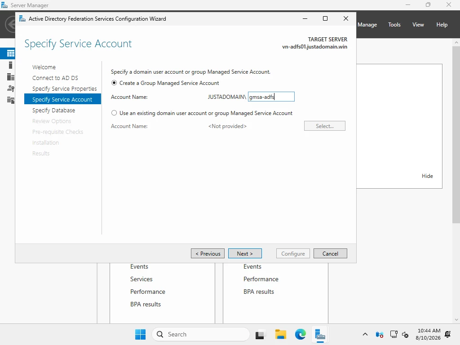Open the View menu in Server Manager

click(418, 25)
